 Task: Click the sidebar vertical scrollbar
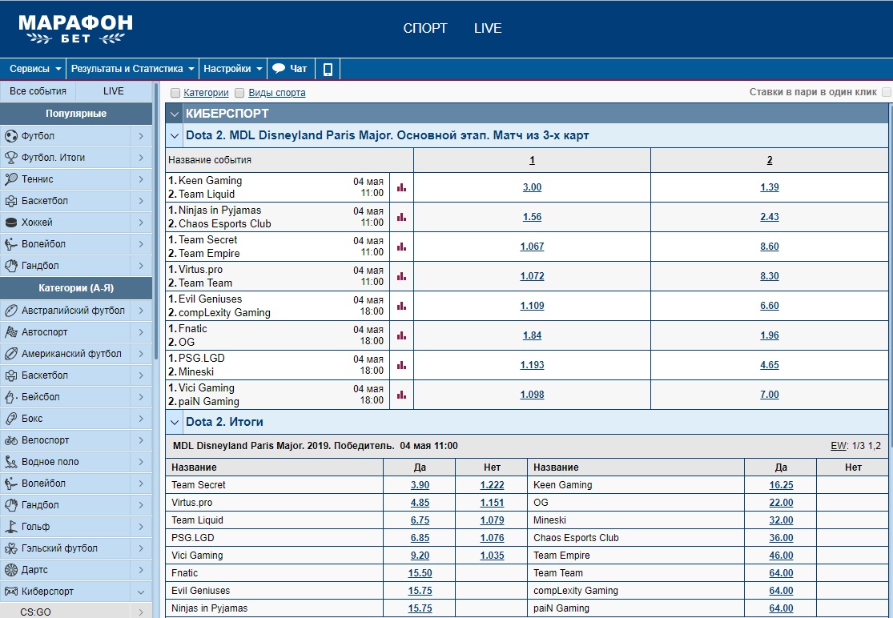[156, 222]
